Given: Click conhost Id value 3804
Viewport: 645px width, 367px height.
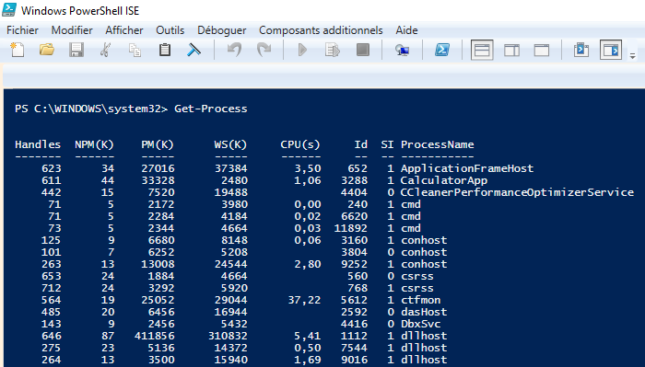Looking at the screenshot, I should pos(354,252).
